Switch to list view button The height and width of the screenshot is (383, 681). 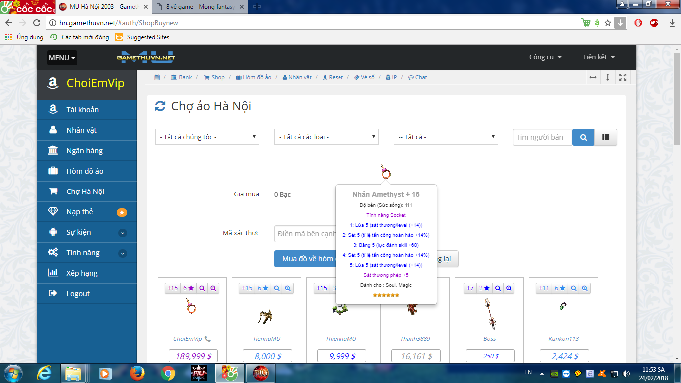point(606,137)
